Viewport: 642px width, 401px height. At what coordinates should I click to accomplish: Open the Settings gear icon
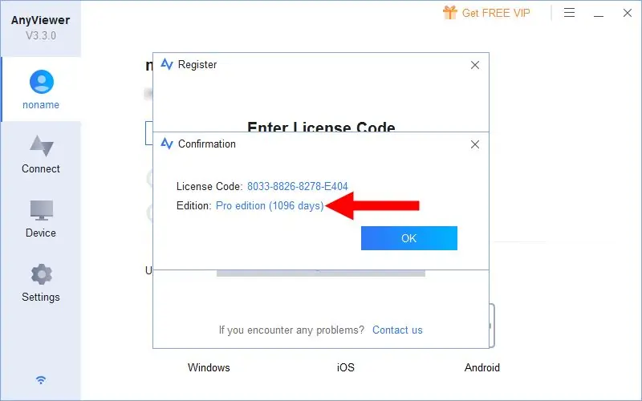tap(42, 274)
